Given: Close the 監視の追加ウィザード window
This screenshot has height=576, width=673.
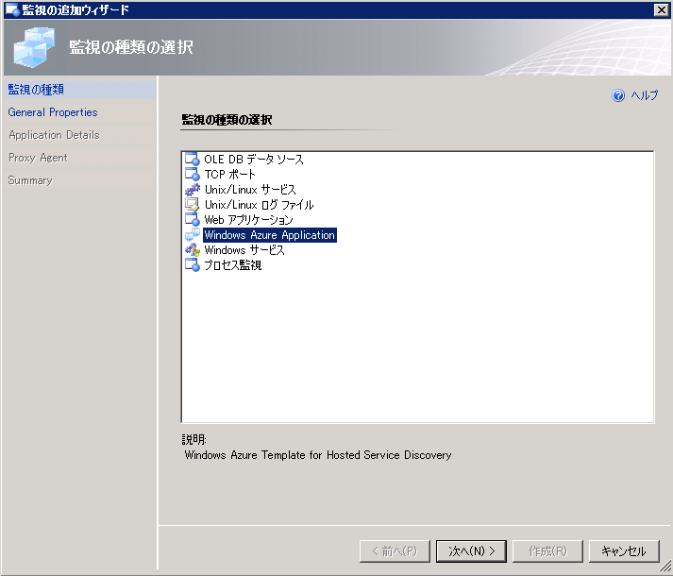Looking at the screenshot, I should pos(661,9).
